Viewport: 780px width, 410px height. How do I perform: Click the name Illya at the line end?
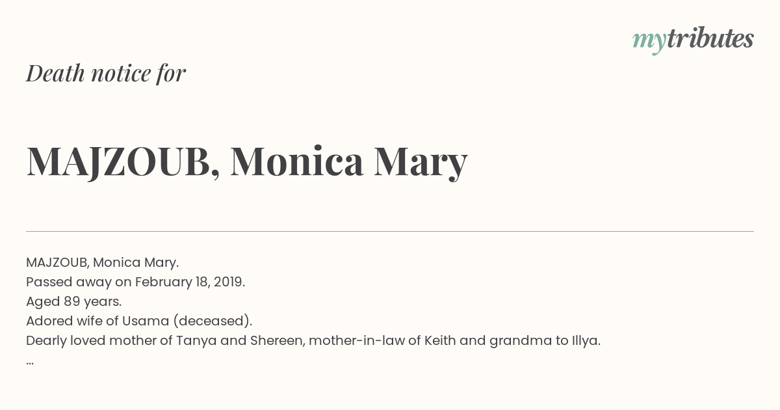(x=583, y=340)
